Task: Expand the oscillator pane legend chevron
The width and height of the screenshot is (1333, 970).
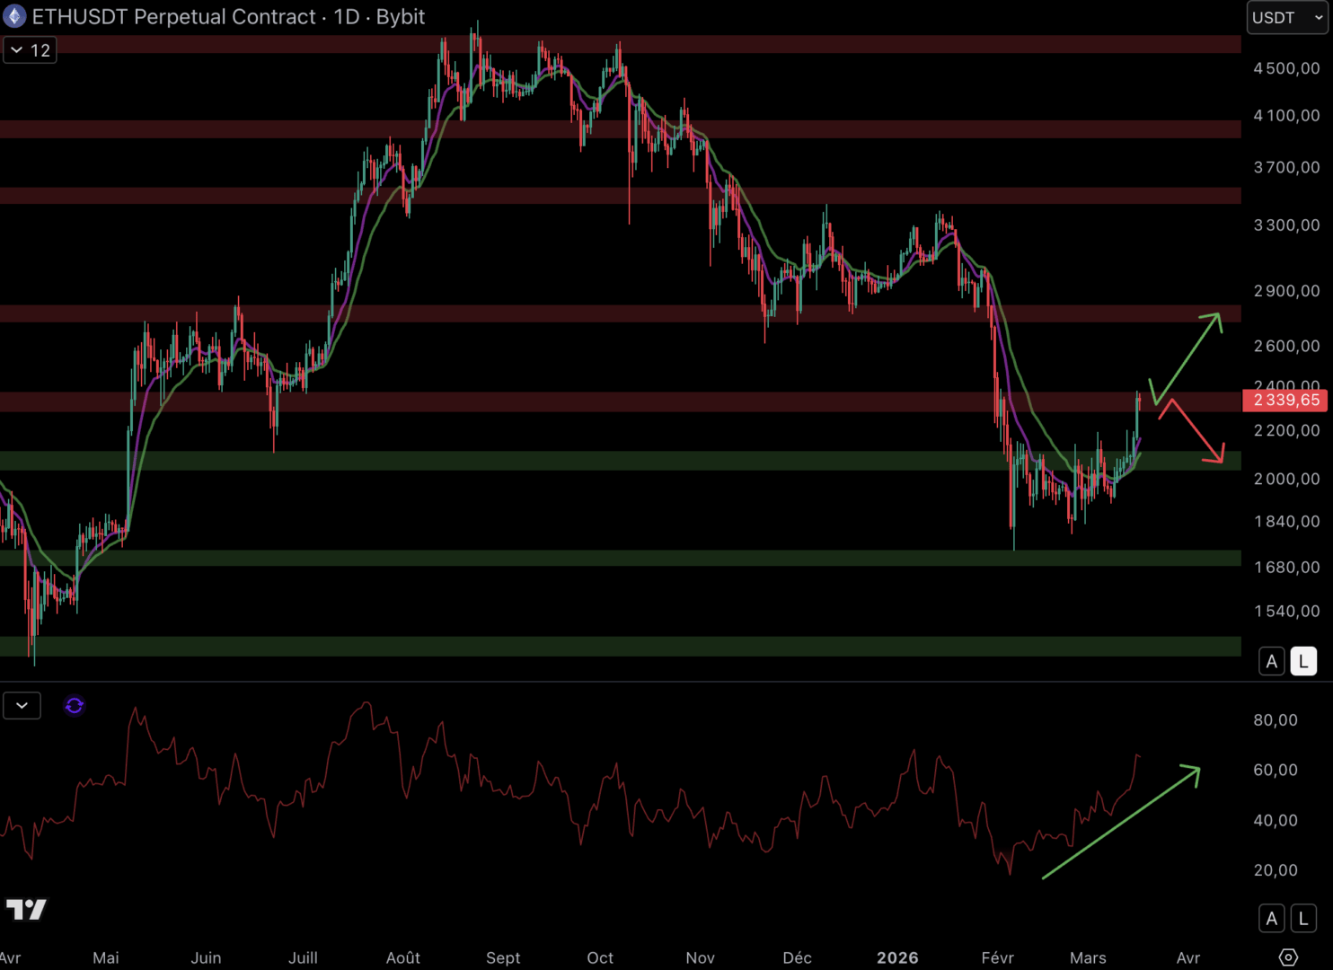Action: pyautogui.click(x=22, y=706)
